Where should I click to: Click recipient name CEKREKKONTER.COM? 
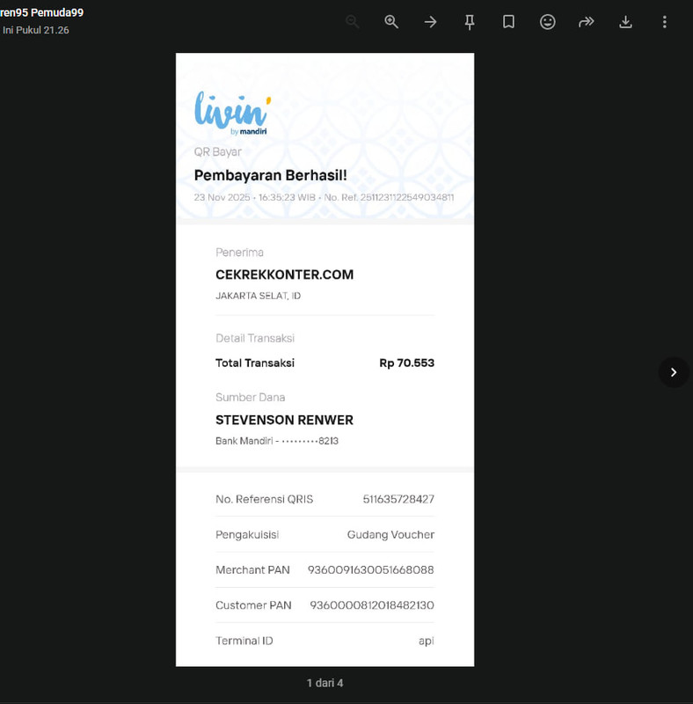tap(285, 275)
